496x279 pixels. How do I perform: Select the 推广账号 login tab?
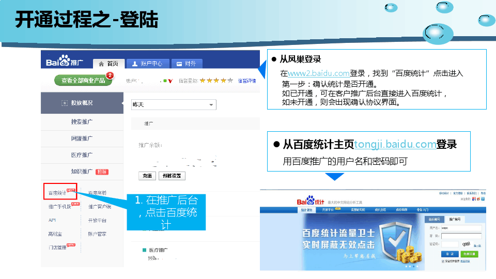pos(455,219)
